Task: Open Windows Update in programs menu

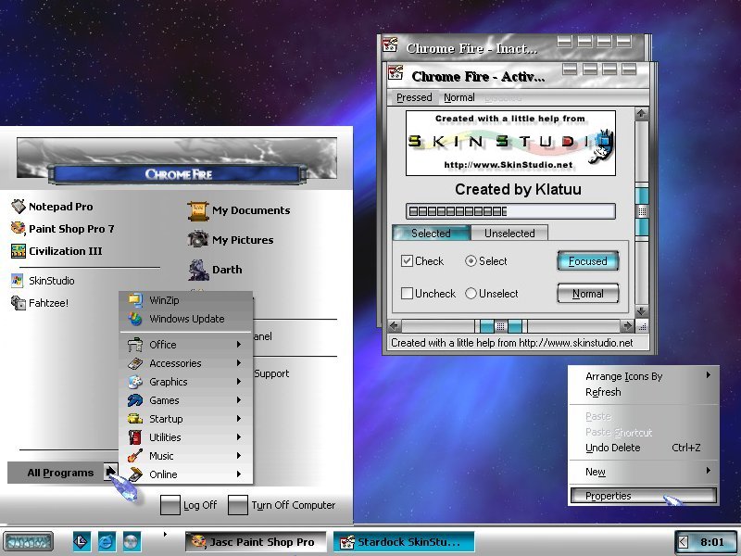Action: pyautogui.click(x=186, y=319)
